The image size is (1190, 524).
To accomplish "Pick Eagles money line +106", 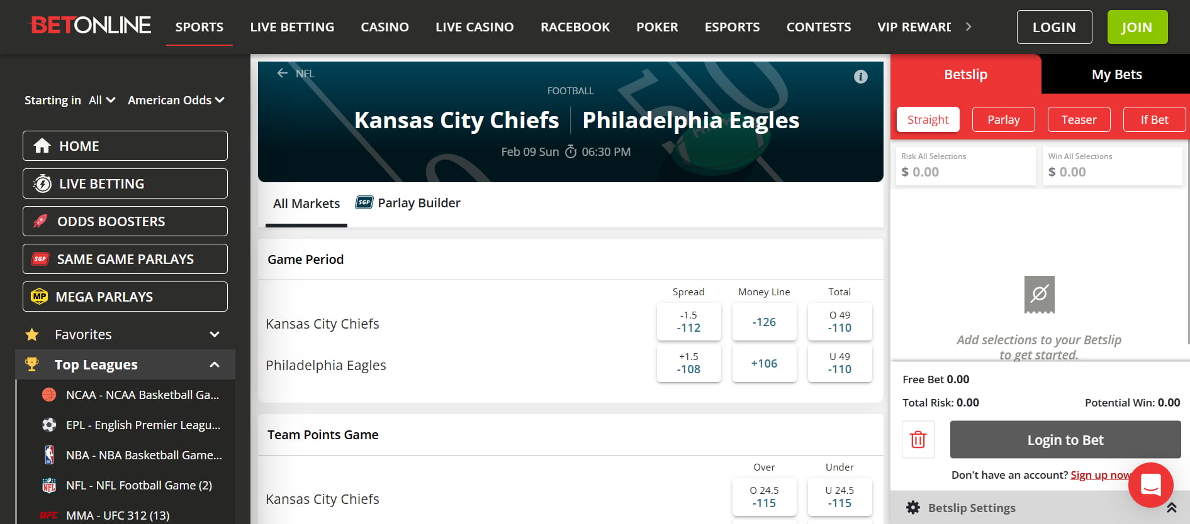I will pos(764,363).
